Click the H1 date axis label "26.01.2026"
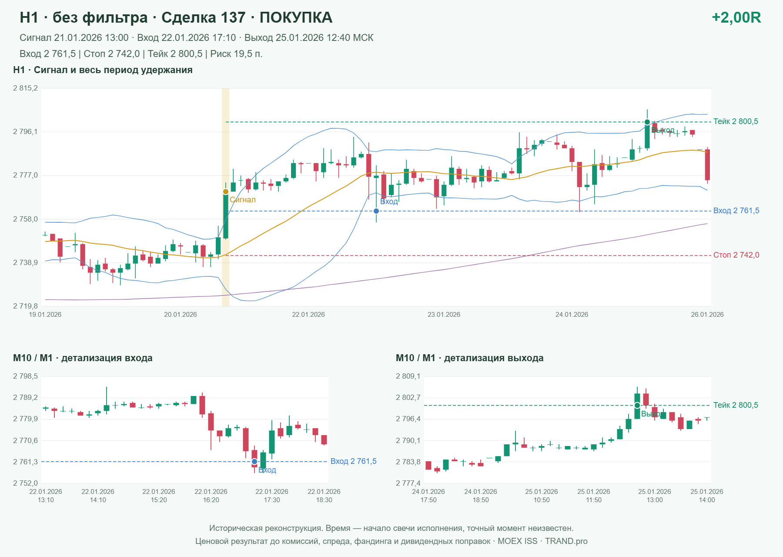Screen dimensions: 783x557 click(x=707, y=315)
